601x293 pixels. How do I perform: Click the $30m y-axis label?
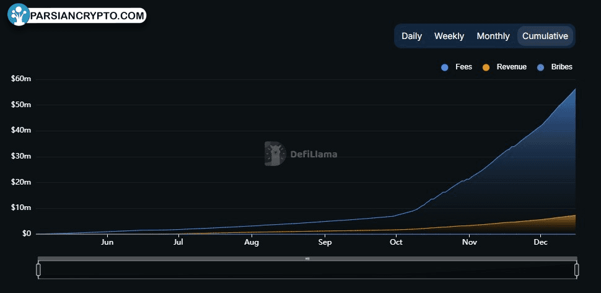coord(22,157)
